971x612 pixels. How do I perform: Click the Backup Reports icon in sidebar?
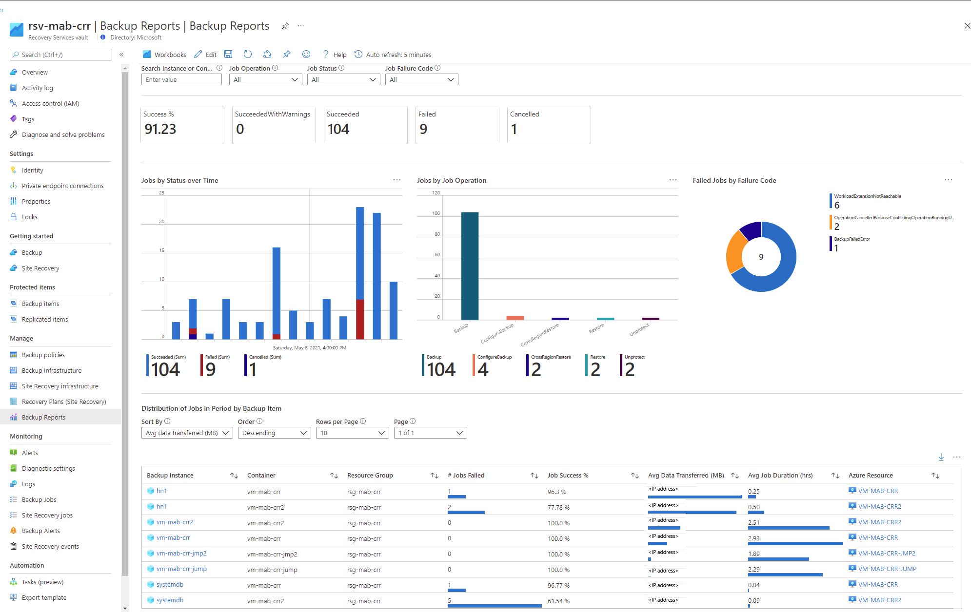click(13, 417)
